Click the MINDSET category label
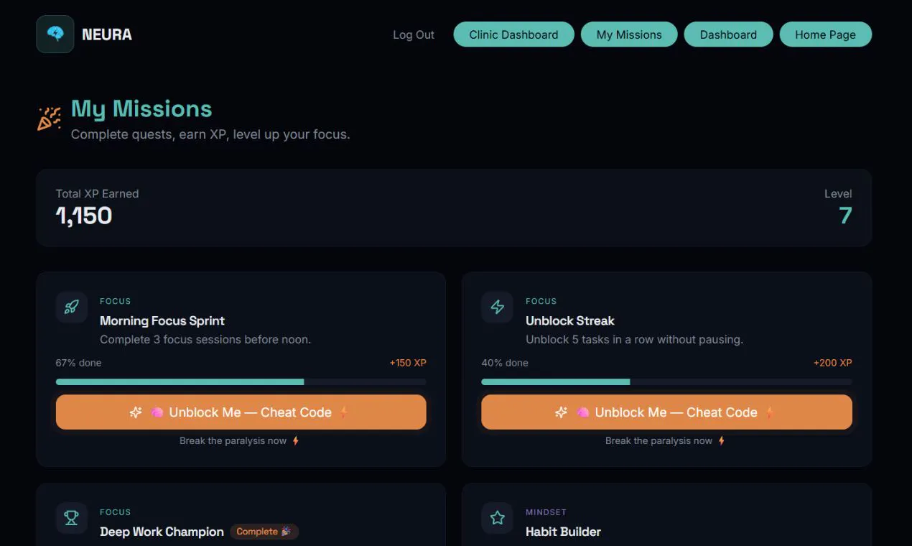This screenshot has width=912, height=546. (546, 512)
